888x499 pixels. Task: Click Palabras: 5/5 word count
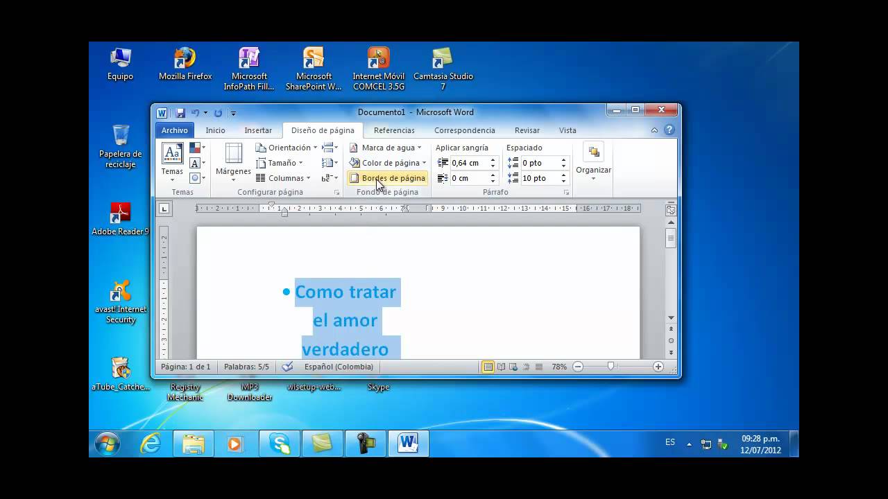[246, 367]
